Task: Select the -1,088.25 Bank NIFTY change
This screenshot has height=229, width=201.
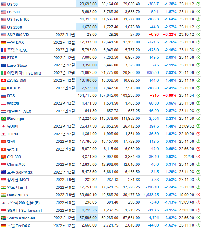Action: (151, 195)
